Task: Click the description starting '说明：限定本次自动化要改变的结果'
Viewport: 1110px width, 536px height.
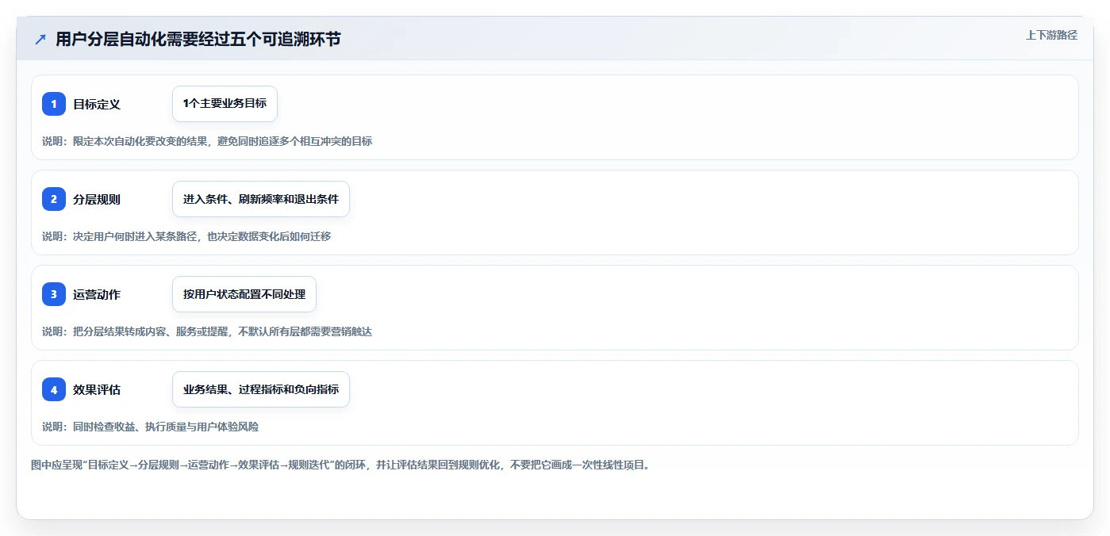Action: click(x=207, y=141)
